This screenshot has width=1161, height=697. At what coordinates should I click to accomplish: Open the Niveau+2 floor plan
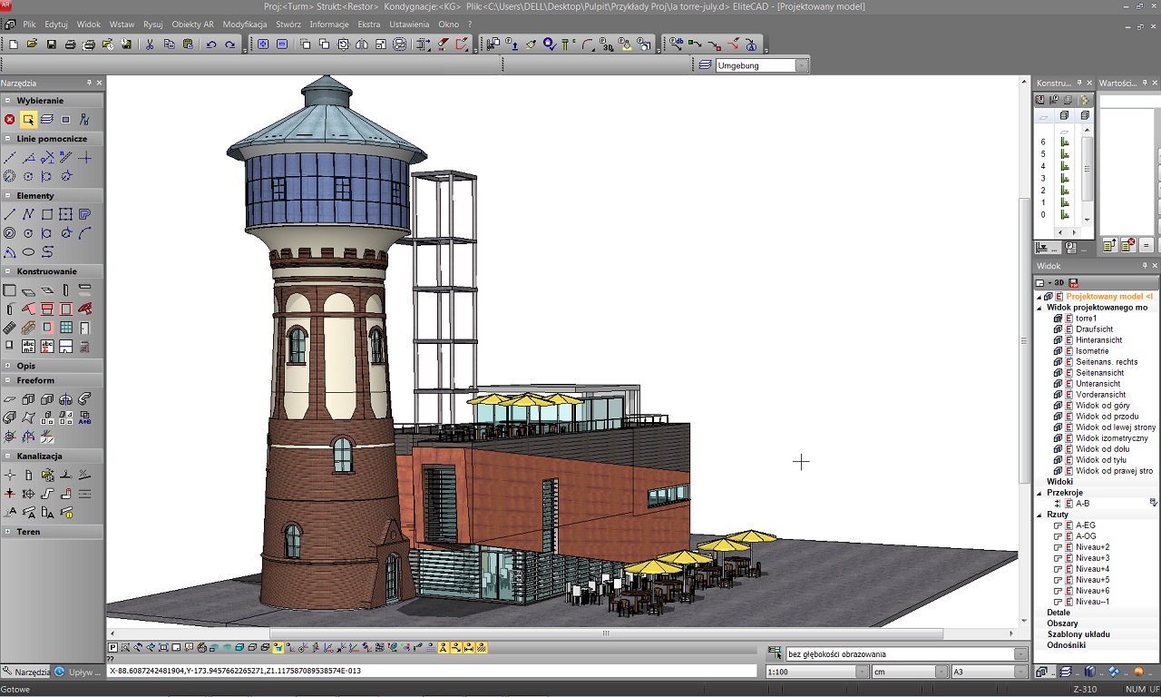pos(1092,547)
